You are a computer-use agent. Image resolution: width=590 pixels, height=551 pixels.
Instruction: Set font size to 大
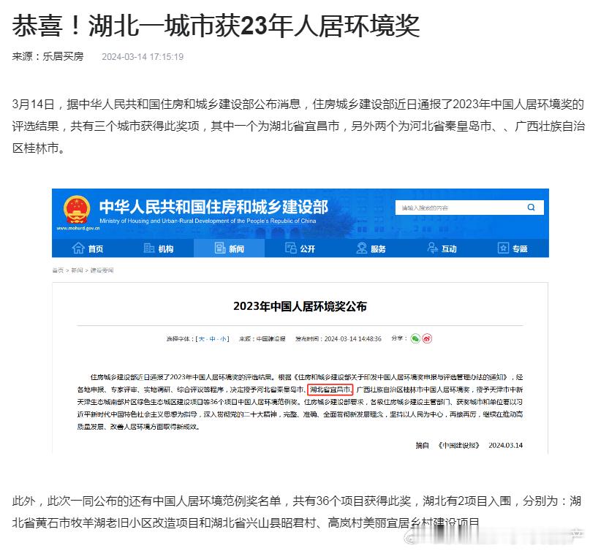coord(202,339)
